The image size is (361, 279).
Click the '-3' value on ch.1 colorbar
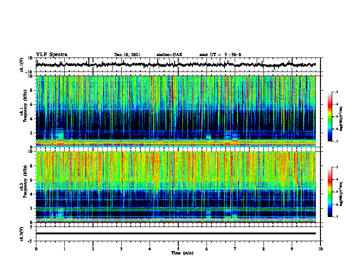click(336, 92)
